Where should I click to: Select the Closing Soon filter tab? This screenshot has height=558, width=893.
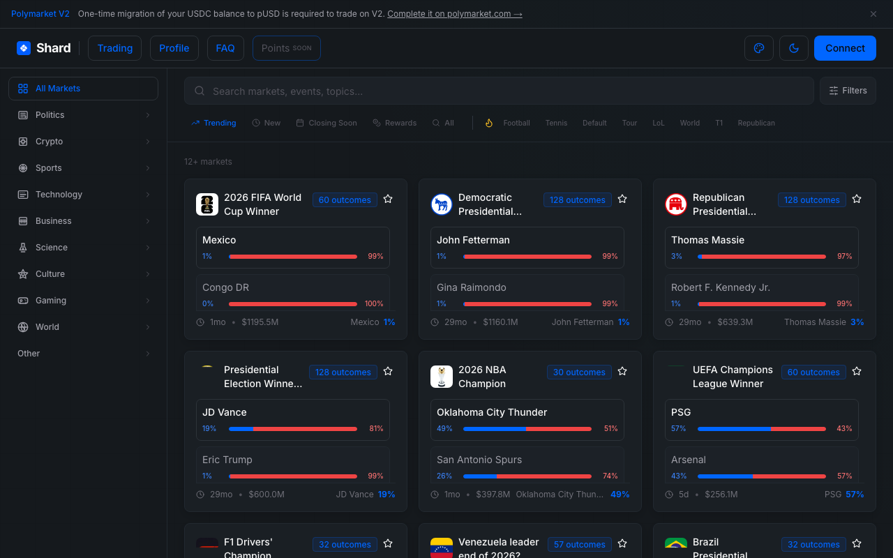click(x=326, y=123)
